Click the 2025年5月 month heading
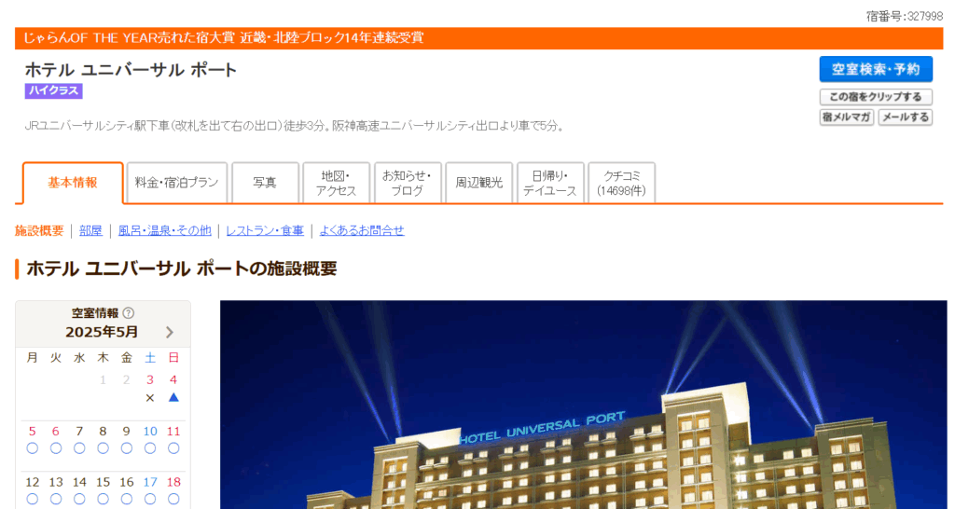The height and width of the screenshot is (509, 955). point(102,332)
